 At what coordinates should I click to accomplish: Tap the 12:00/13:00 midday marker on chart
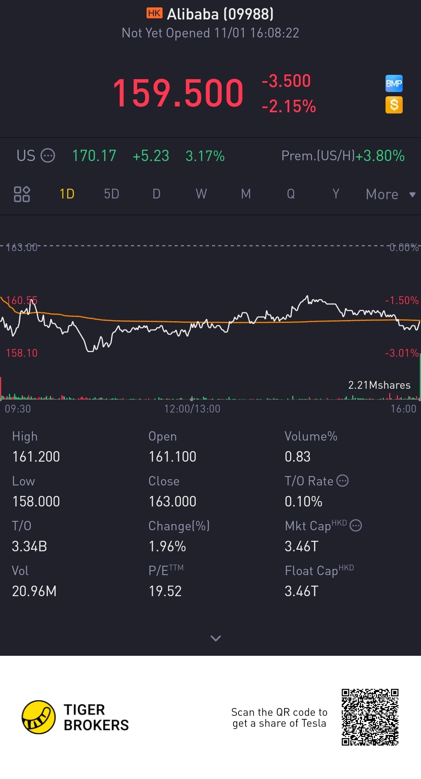(x=192, y=409)
